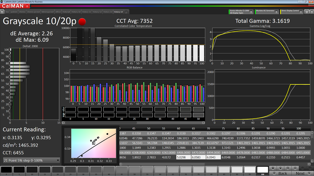
Task: Open the CalMAN main menu dropdown
Action: tap(27, 6)
